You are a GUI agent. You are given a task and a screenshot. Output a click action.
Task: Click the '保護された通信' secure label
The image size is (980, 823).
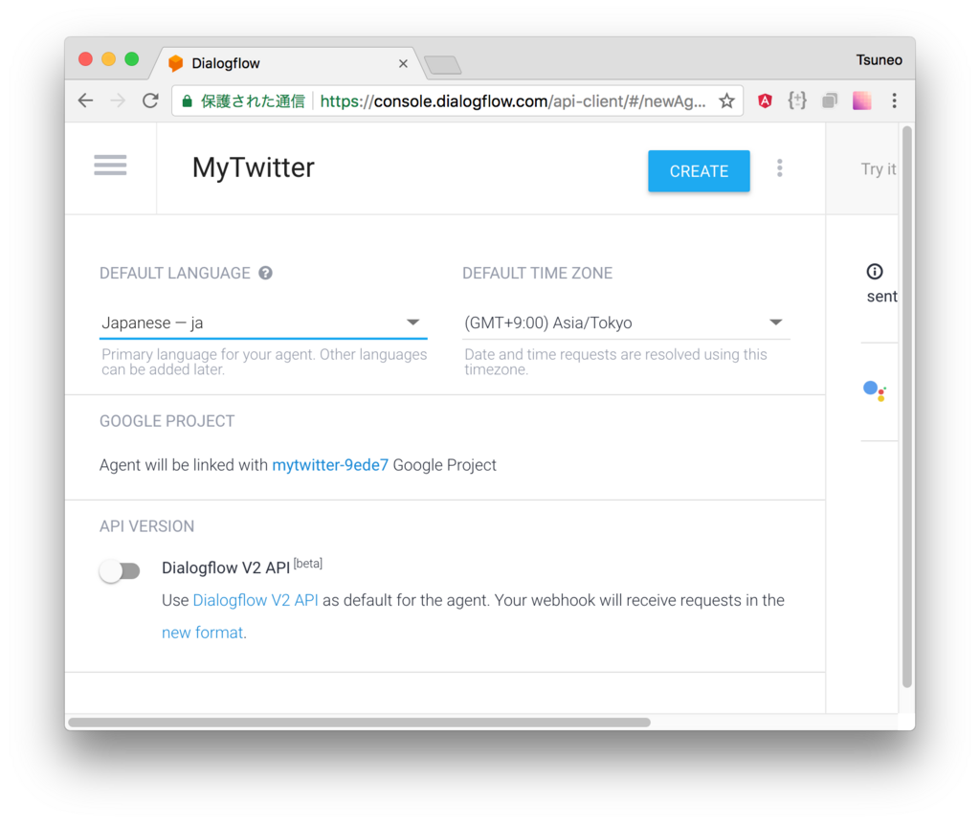tap(253, 101)
